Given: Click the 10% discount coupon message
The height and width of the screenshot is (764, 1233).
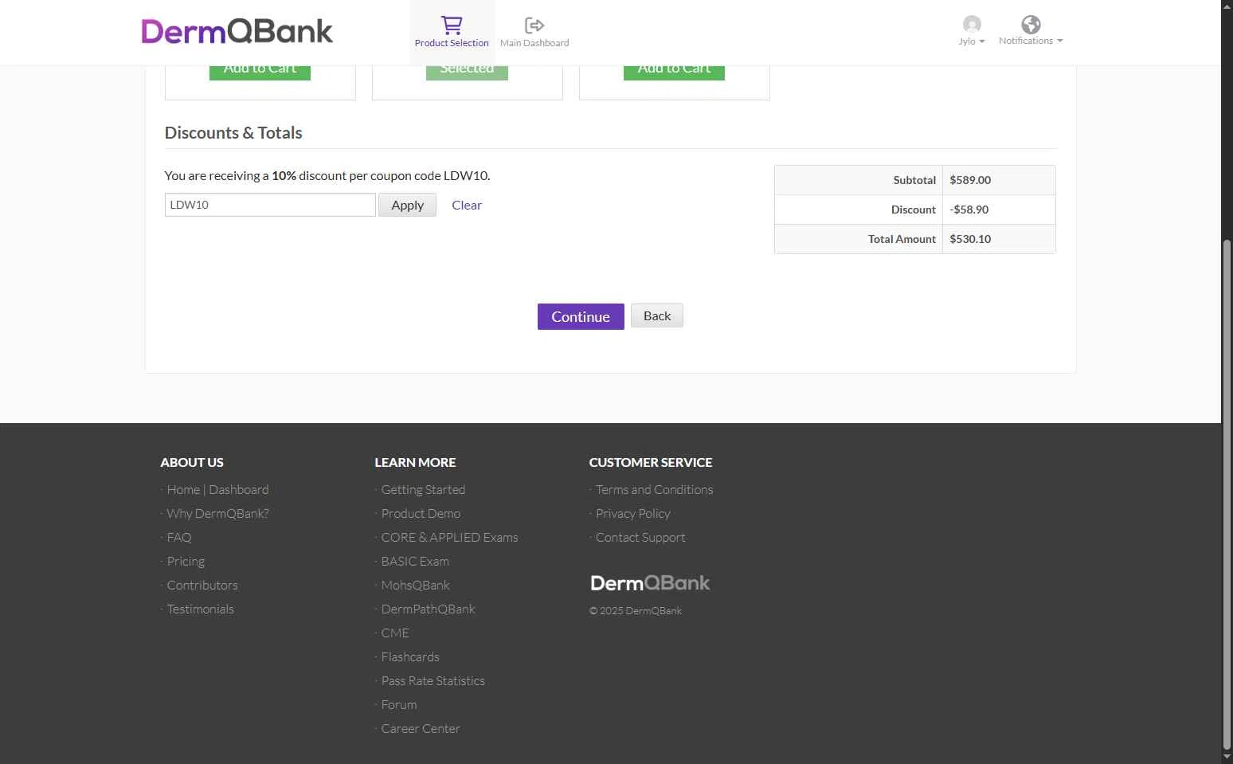Looking at the screenshot, I should [327, 175].
